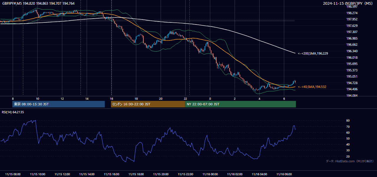Click hour label 6 on price chart axis

284,99
